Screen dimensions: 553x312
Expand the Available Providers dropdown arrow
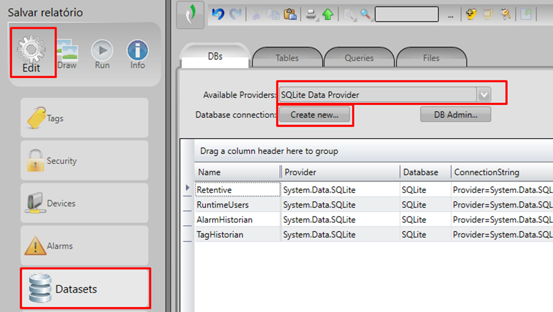point(484,95)
